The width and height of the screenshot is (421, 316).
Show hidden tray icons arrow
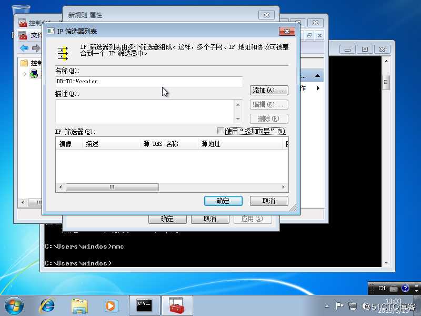tap(327, 306)
